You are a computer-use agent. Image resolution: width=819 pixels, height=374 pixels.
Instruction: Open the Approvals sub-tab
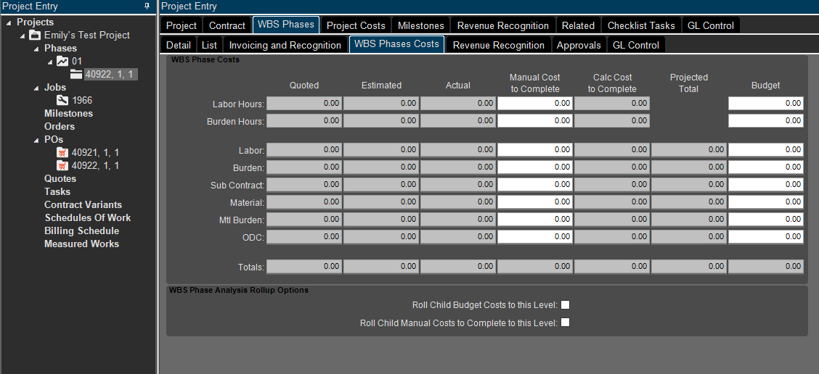point(579,46)
